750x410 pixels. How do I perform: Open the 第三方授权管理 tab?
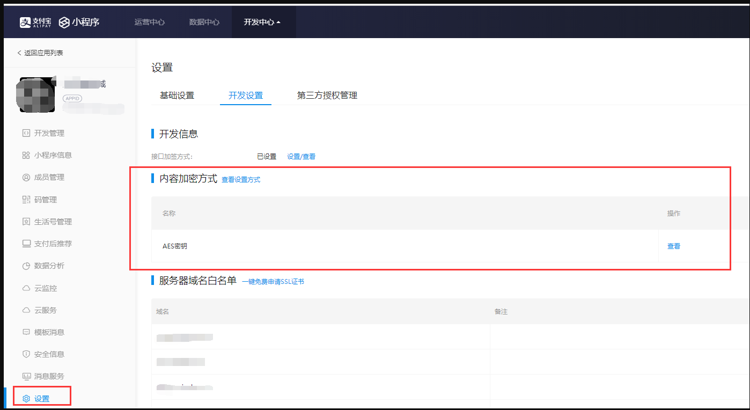(x=327, y=96)
